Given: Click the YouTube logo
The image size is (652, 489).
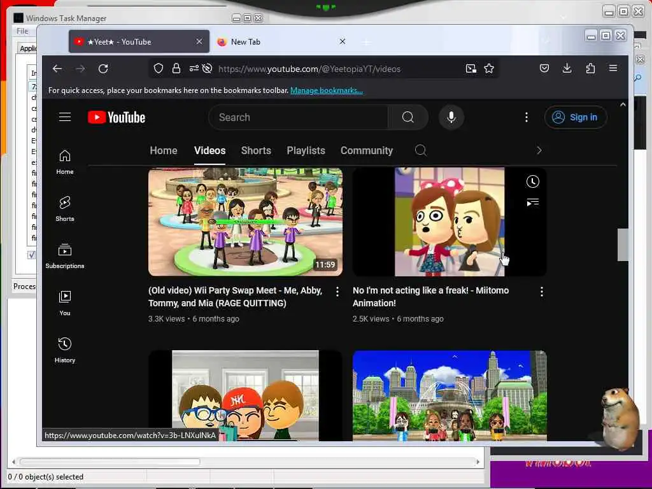Looking at the screenshot, I should [x=117, y=117].
